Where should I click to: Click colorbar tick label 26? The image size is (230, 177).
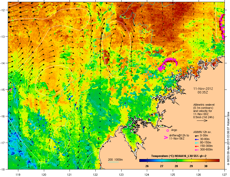147,166
